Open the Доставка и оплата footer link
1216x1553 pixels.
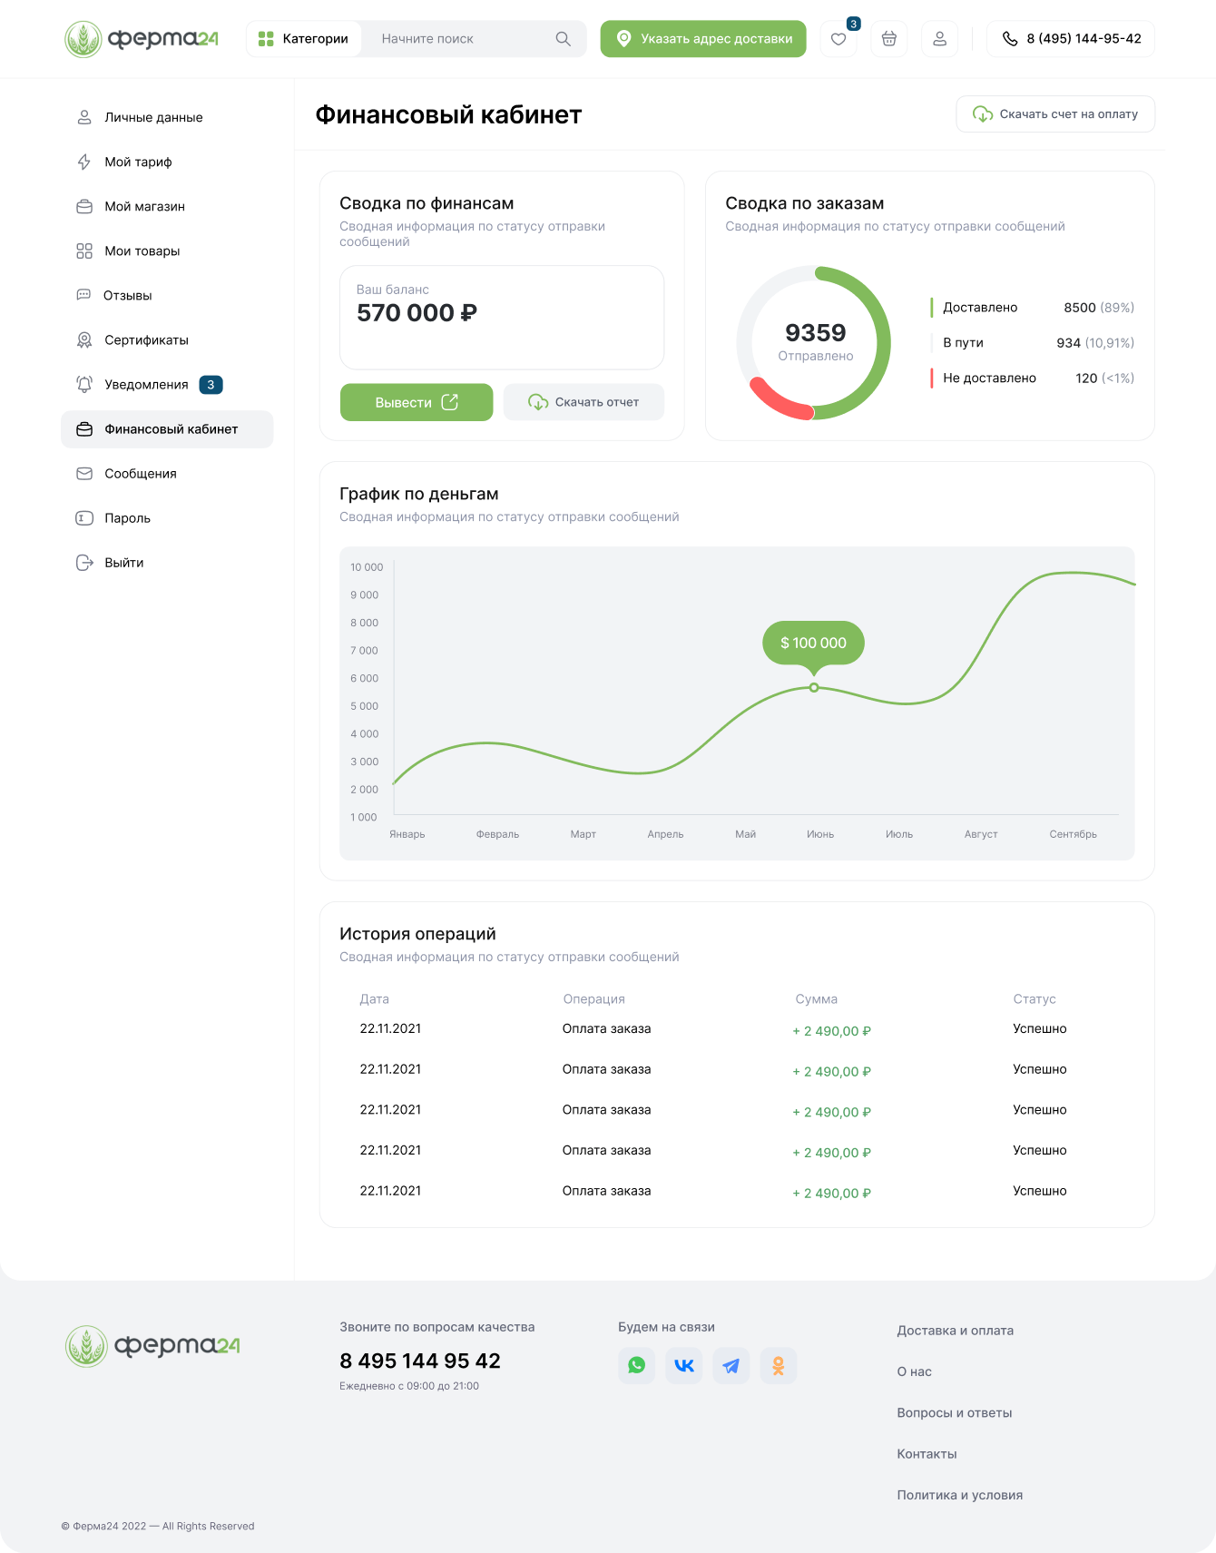coord(956,1331)
